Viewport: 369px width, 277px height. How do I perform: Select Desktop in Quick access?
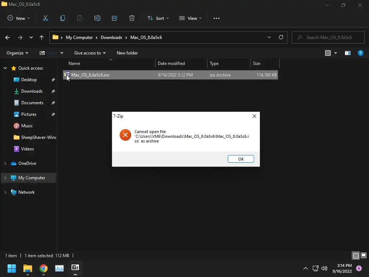tap(29, 80)
